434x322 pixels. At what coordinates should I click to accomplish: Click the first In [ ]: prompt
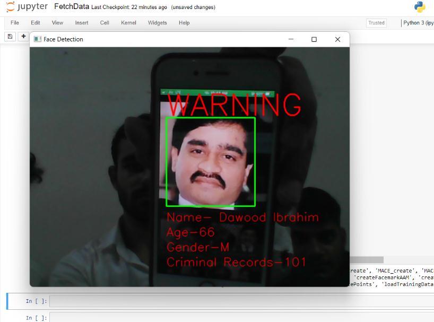click(x=36, y=301)
